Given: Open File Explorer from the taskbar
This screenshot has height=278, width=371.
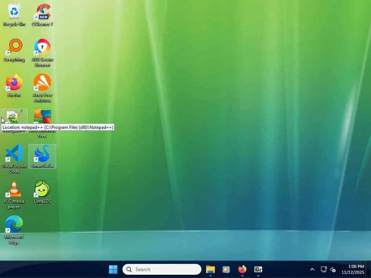Looking at the screenshot, I should (210, 269).
